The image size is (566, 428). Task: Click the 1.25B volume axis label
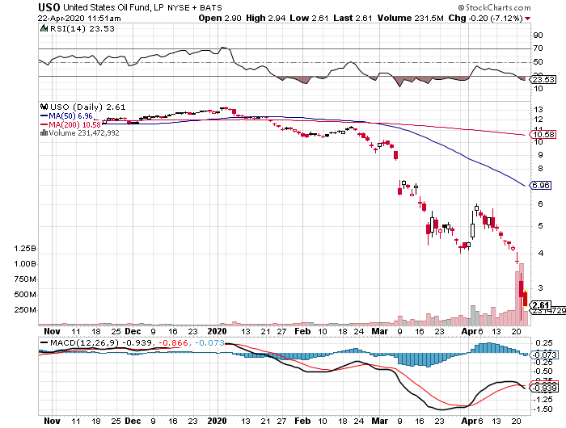tap(25, 249)
